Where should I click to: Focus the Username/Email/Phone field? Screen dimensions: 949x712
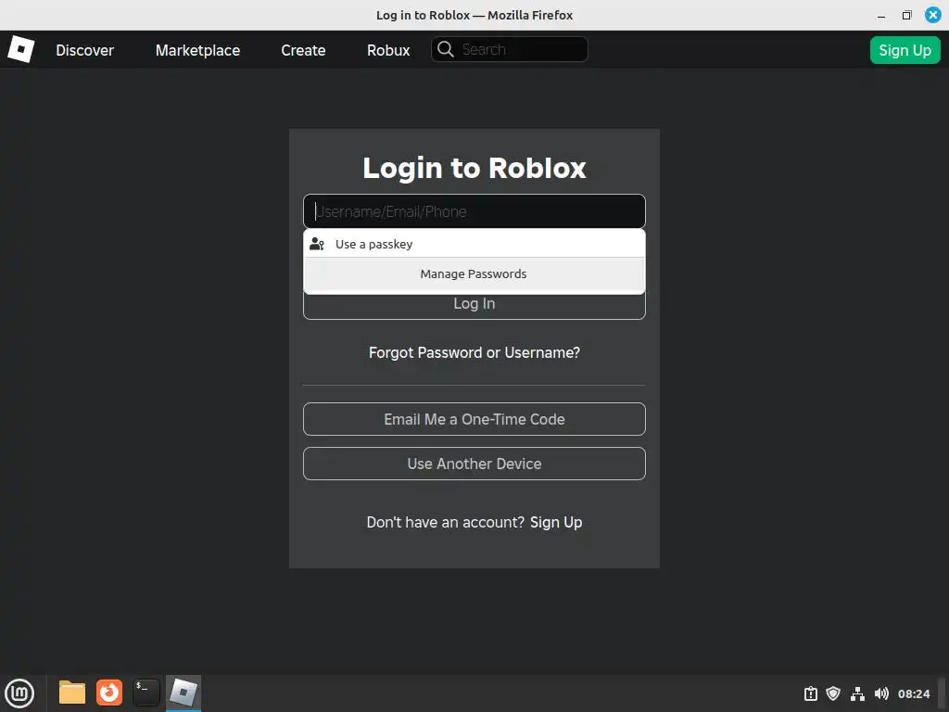[474, 211]
